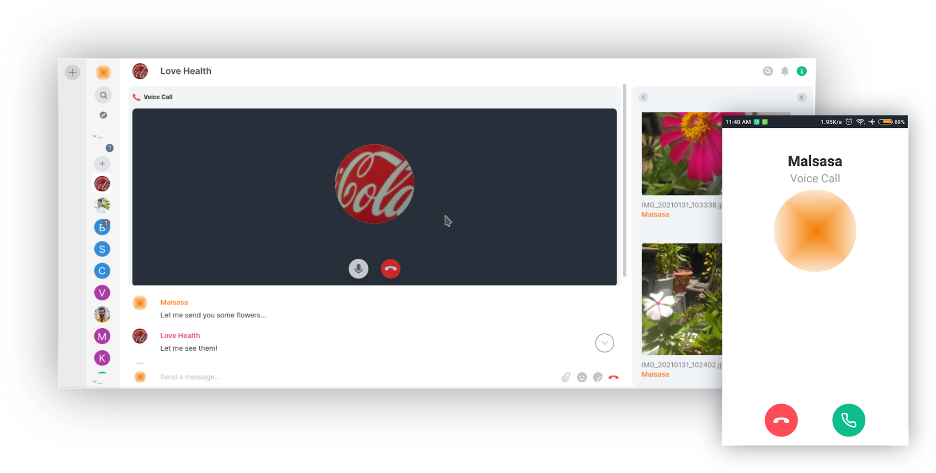Tap the alarm icon in the phone status bar
Screen dimensions: 936x473
(849, 122)
